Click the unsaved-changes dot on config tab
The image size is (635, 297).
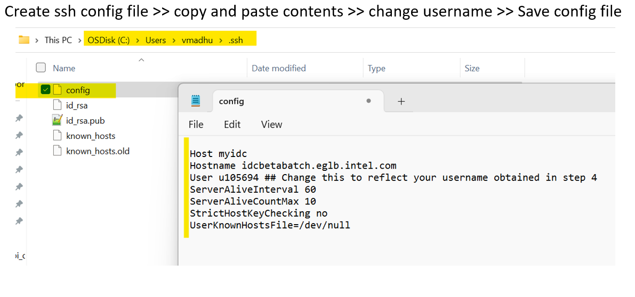click(368, 101)
